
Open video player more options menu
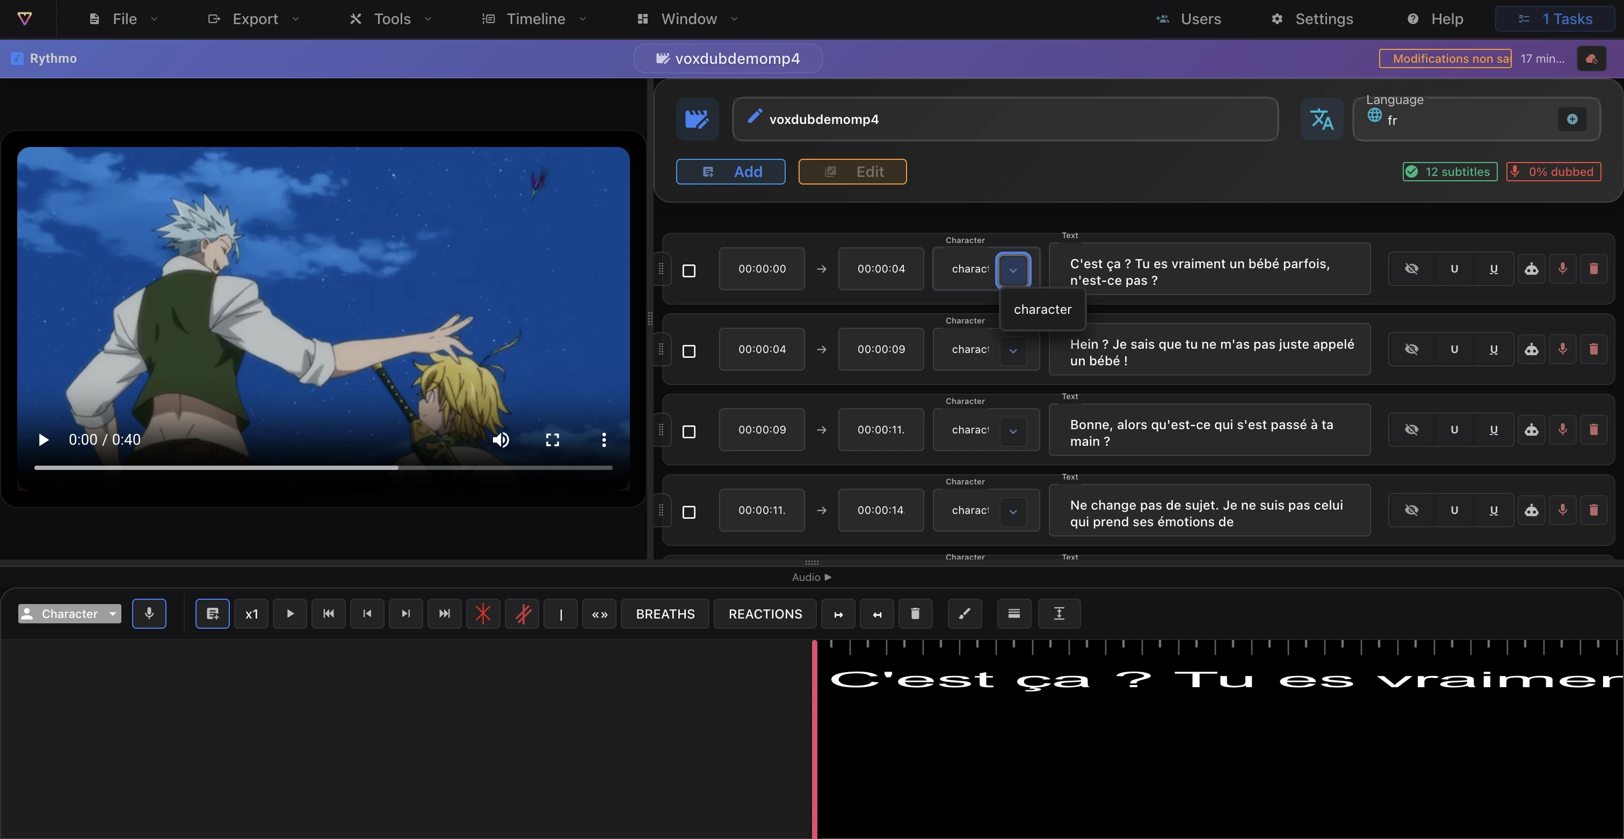pyautogui.click(x=604, y=440)
